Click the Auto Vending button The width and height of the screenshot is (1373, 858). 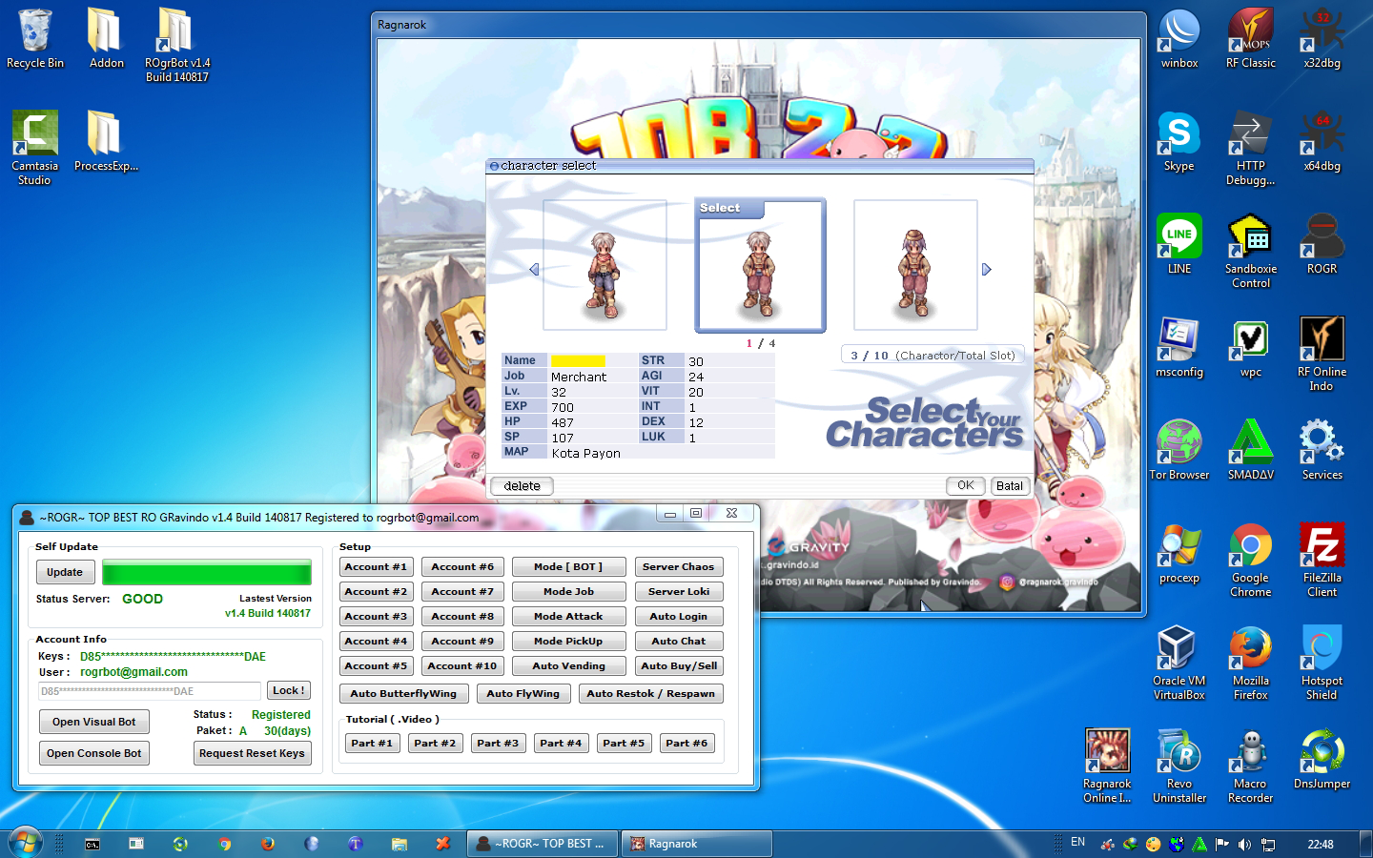[568, 665]
